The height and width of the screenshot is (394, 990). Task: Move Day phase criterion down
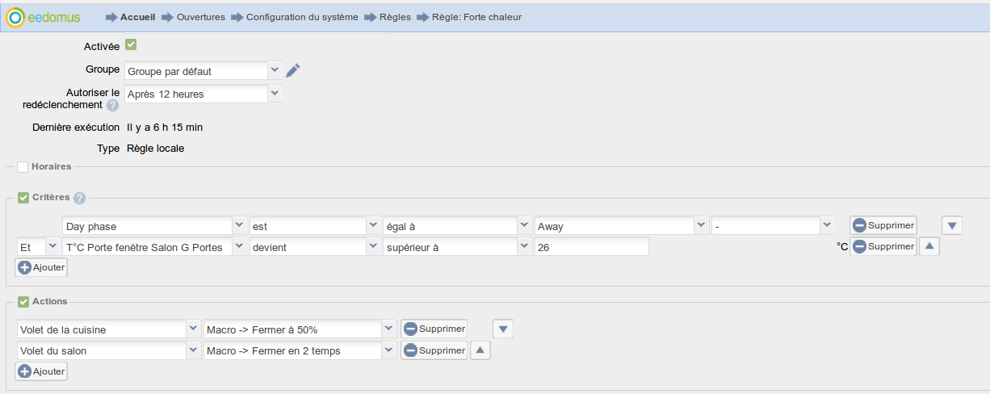(x=951, y=226)
